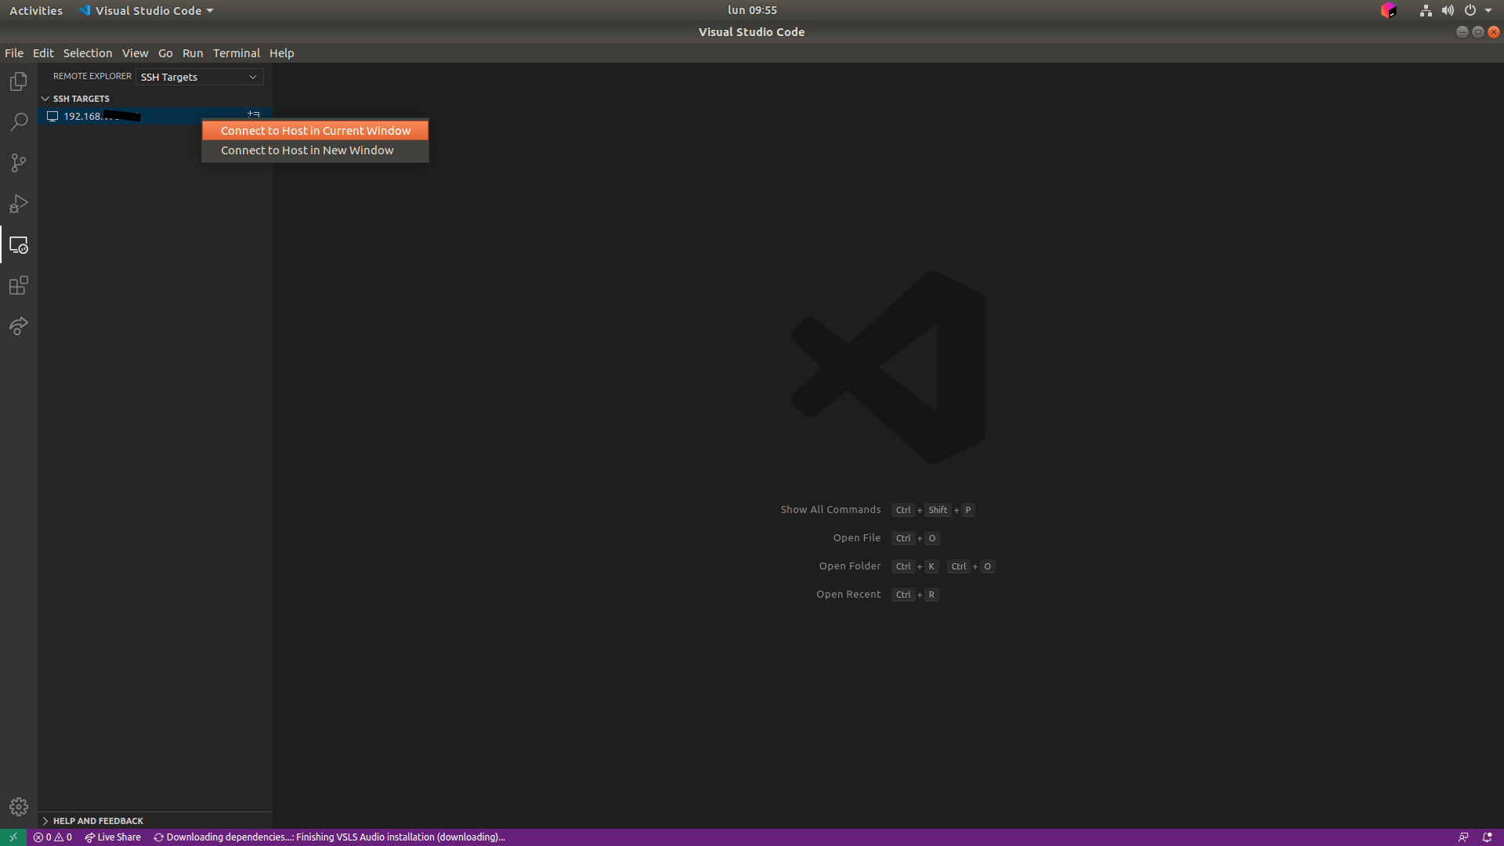Screen dimensions: 1504x846
Task: Show errors and warnings count in status bar
Action: [52, 837]
